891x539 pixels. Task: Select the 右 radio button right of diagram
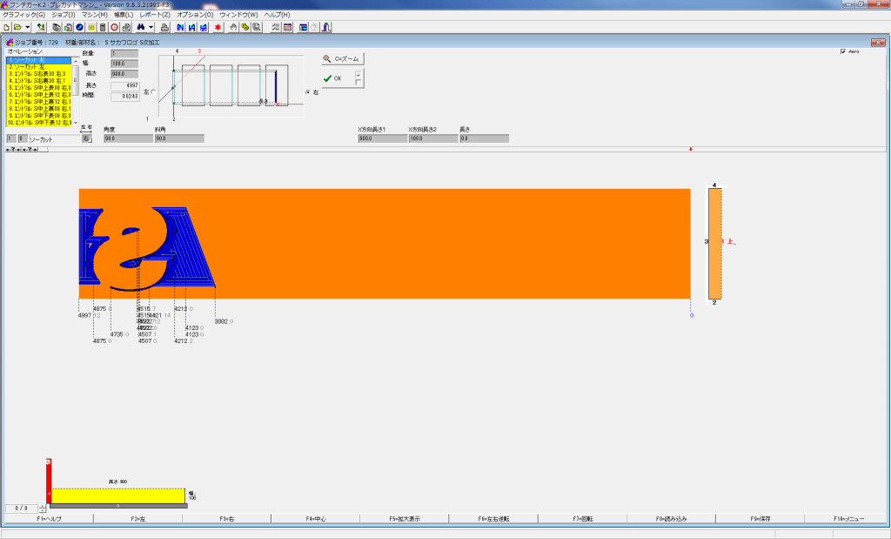point(308,92)
